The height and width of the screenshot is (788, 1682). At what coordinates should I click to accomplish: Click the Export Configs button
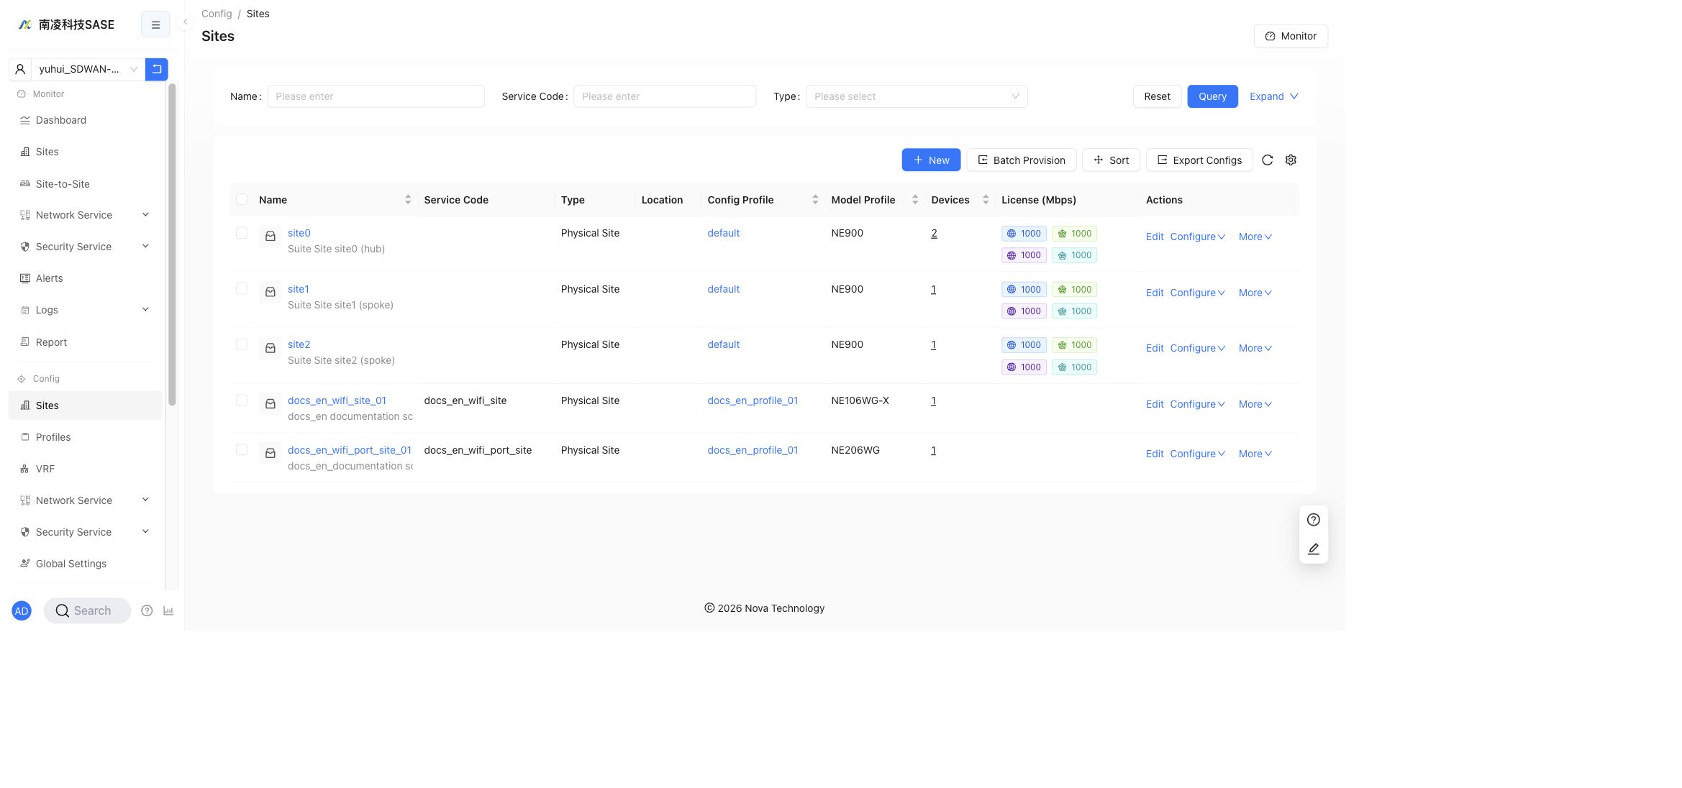click(1199, 160)
